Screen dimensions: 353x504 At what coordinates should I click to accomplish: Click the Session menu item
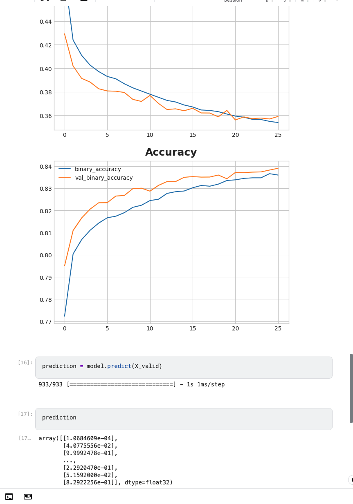pyautogui.click(x=233, y=1)
